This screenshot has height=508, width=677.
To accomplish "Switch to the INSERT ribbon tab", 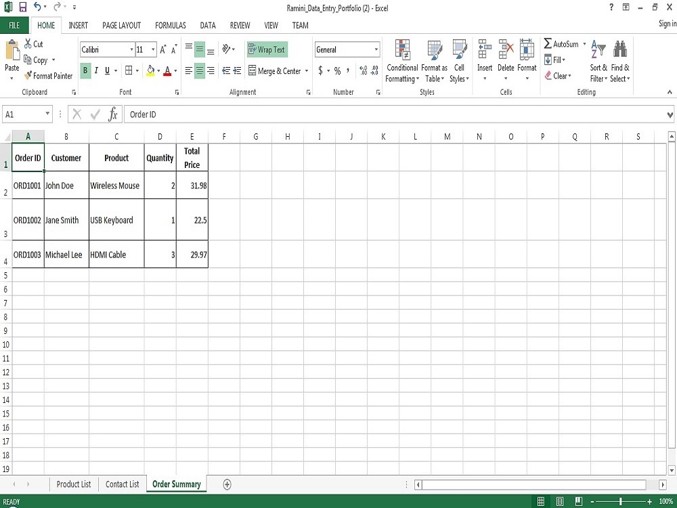I will [78, 25].
